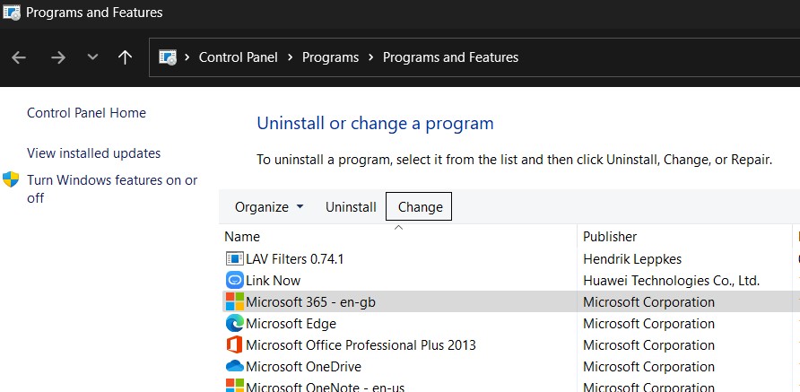Go up one level with up arrow
This screenshot has height=392, width=800.
[125, 57]
